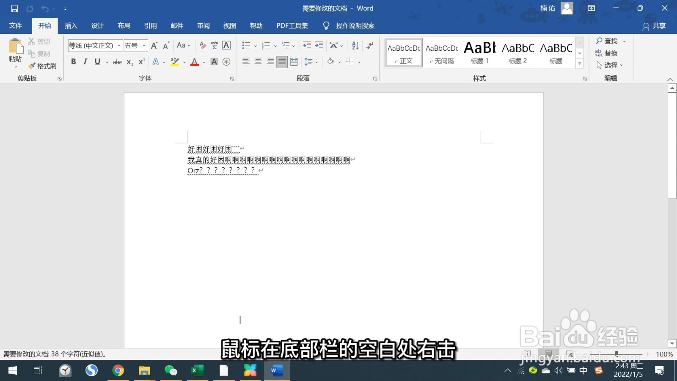
Task: Click the Undo arrow icon
Action: [x=45, y=8]
